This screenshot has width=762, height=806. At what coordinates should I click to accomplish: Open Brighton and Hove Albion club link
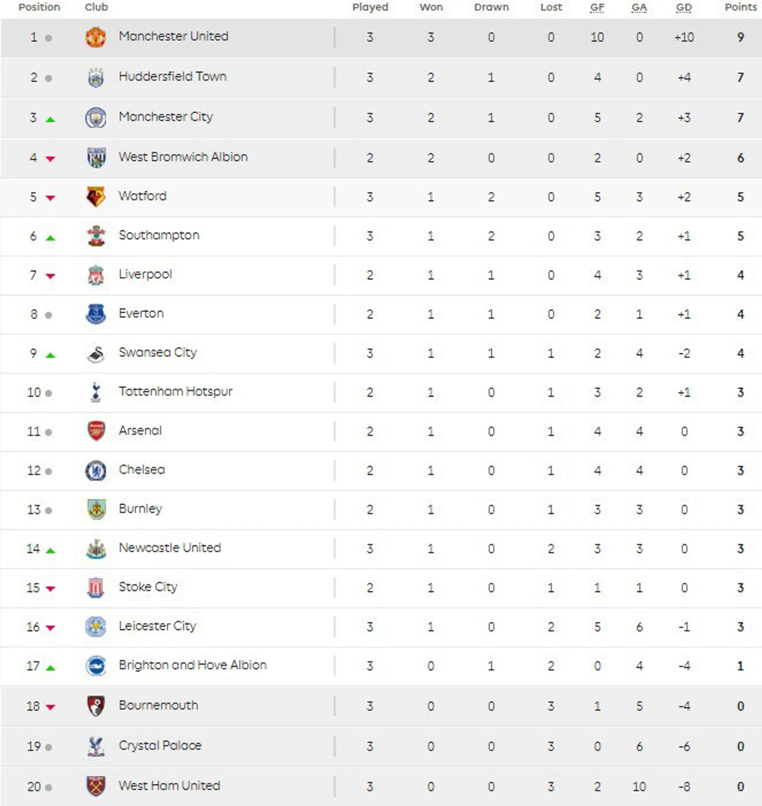click(x=193, y=665)
